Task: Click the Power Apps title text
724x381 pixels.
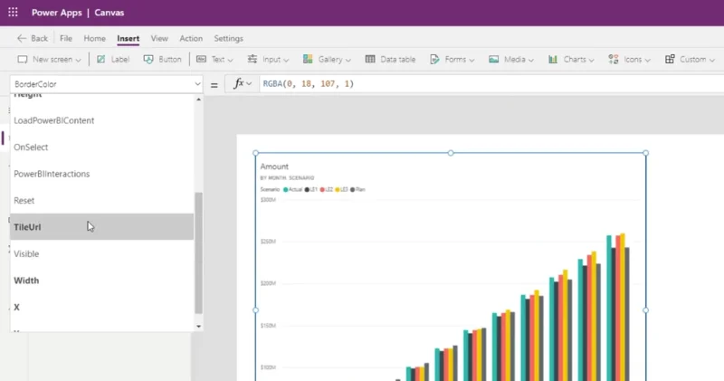Action: [56, 13]
